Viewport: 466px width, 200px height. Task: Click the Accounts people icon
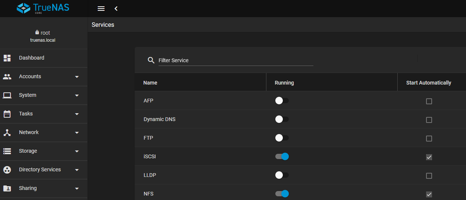7,76
